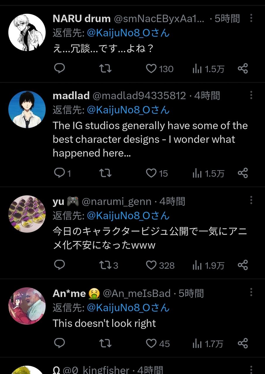Viewport: 265px width, 374px height.
Task: Open replies on madlad's IG studios tweet
Action: (x=63, y=173)
